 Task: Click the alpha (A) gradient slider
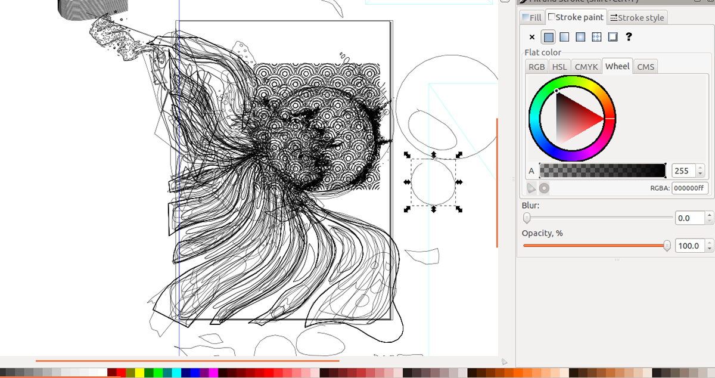click(x=602, y=171)
